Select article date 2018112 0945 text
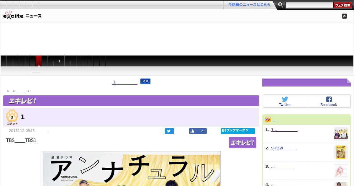 pos(22,131)
